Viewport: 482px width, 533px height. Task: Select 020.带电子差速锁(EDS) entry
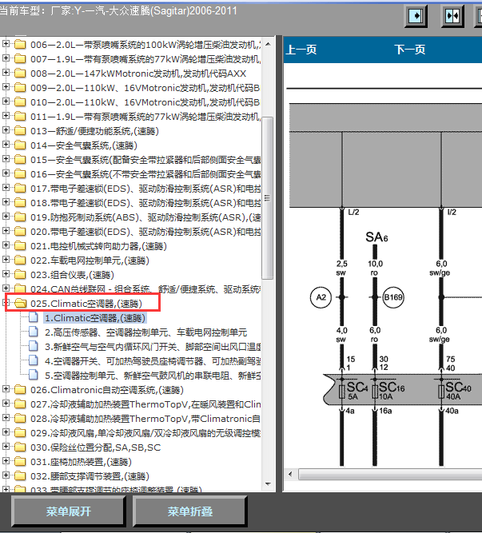(145, 232)
